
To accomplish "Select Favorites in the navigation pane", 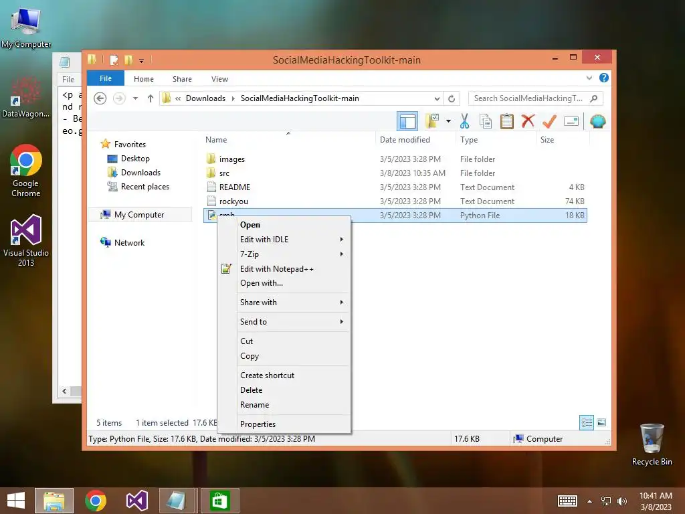I will pyautogui.click(x=130, y=145).
